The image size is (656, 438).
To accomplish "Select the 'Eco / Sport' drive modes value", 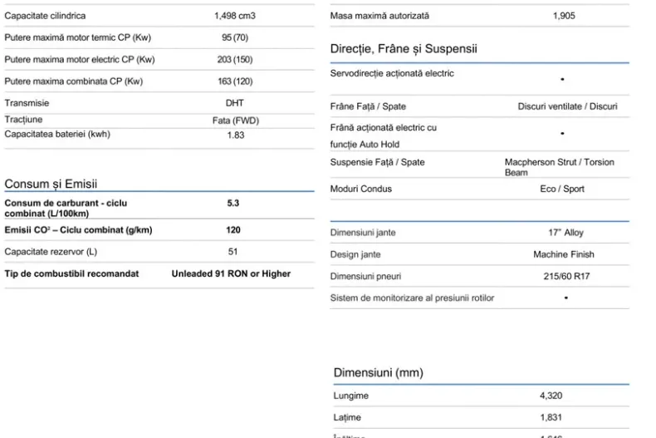I will 562,189.
